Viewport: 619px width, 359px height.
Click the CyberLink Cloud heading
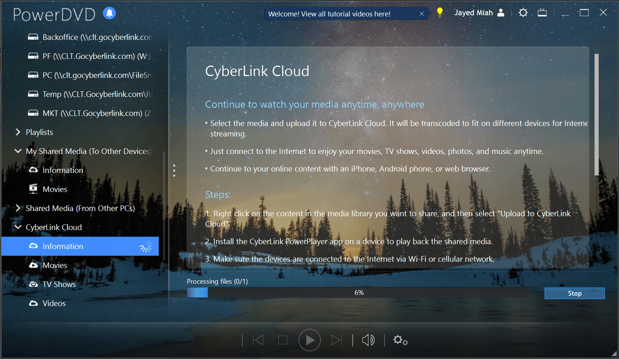tap(257, 71)
